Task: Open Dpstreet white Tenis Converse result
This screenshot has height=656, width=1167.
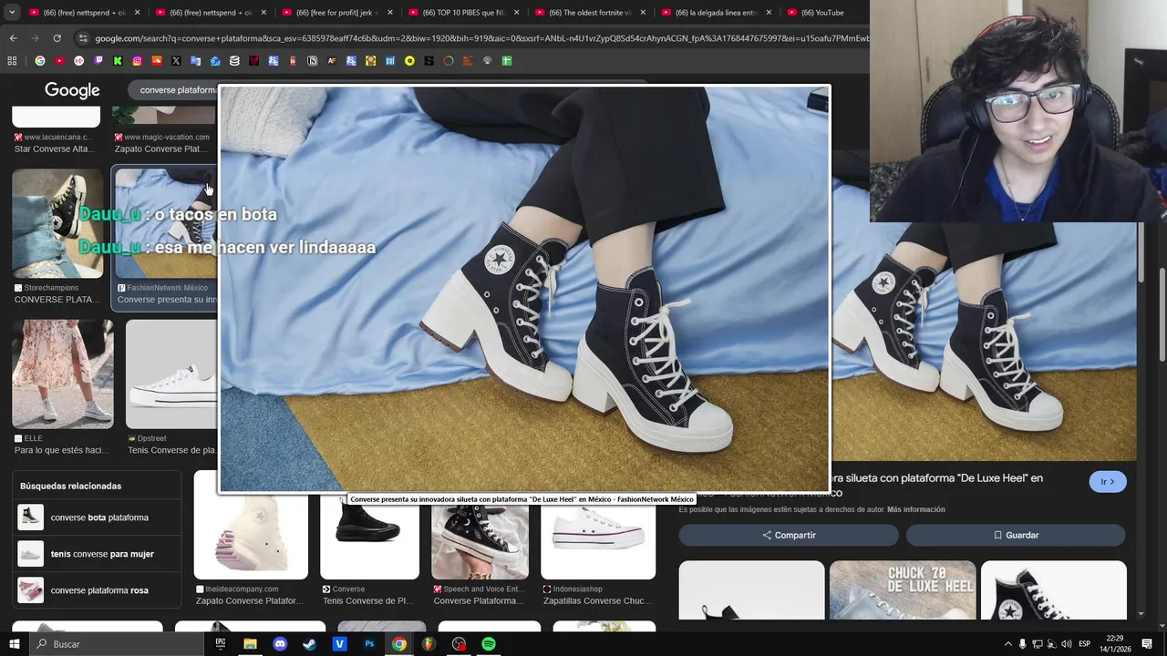Action: (171, 374)
